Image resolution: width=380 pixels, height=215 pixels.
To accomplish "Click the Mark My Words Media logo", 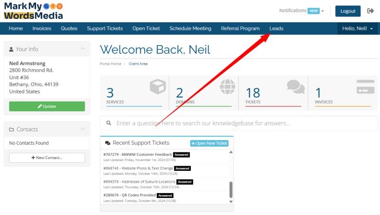I will (x=33, y=11).
